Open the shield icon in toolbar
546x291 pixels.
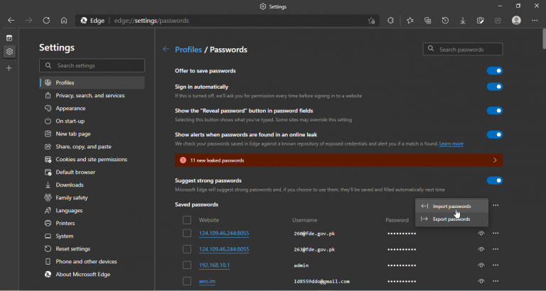tap(480, 21)
